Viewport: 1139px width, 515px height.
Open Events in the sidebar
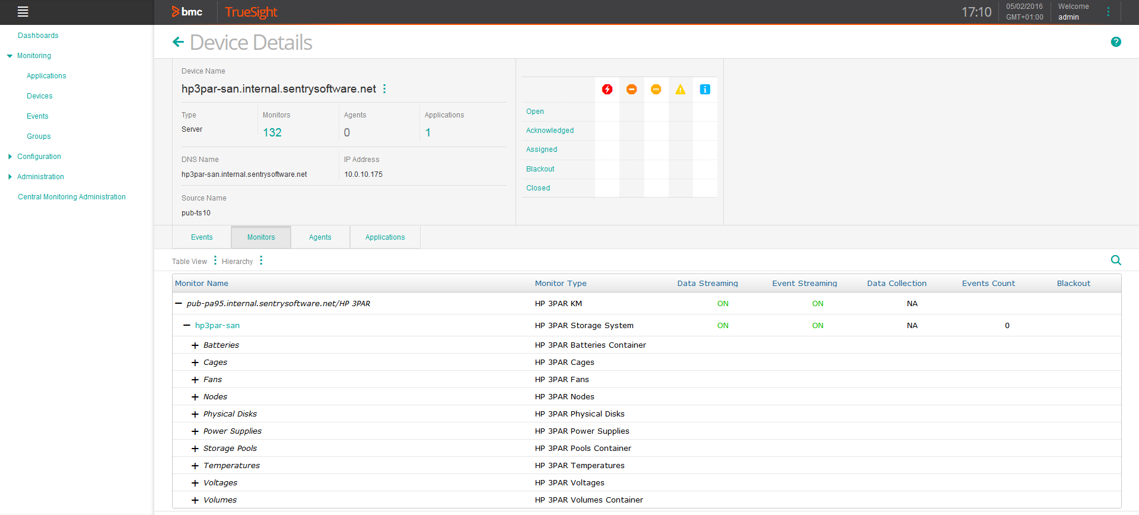point(37,116)
